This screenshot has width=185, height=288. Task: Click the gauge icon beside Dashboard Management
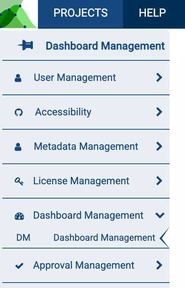(x=19, y=216)
